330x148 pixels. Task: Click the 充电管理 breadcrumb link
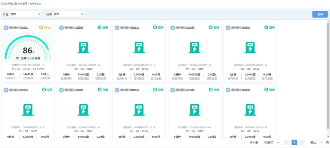coord(23,4)
